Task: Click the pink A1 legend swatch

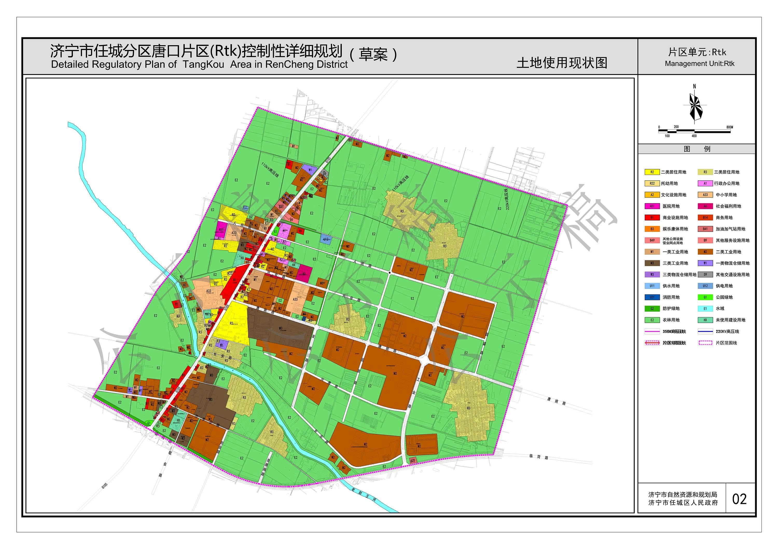Action: 705,183
